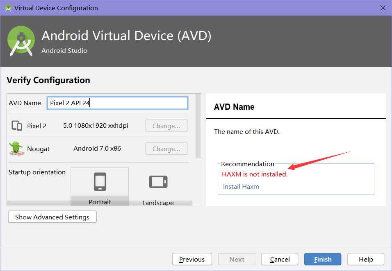Click the small Android icon in title bar

(x=8, y=8)
